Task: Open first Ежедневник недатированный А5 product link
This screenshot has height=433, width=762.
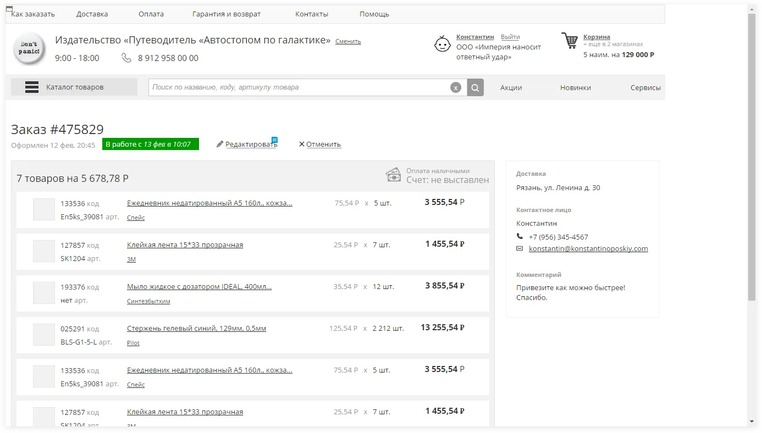Action: tap(209, 203)
